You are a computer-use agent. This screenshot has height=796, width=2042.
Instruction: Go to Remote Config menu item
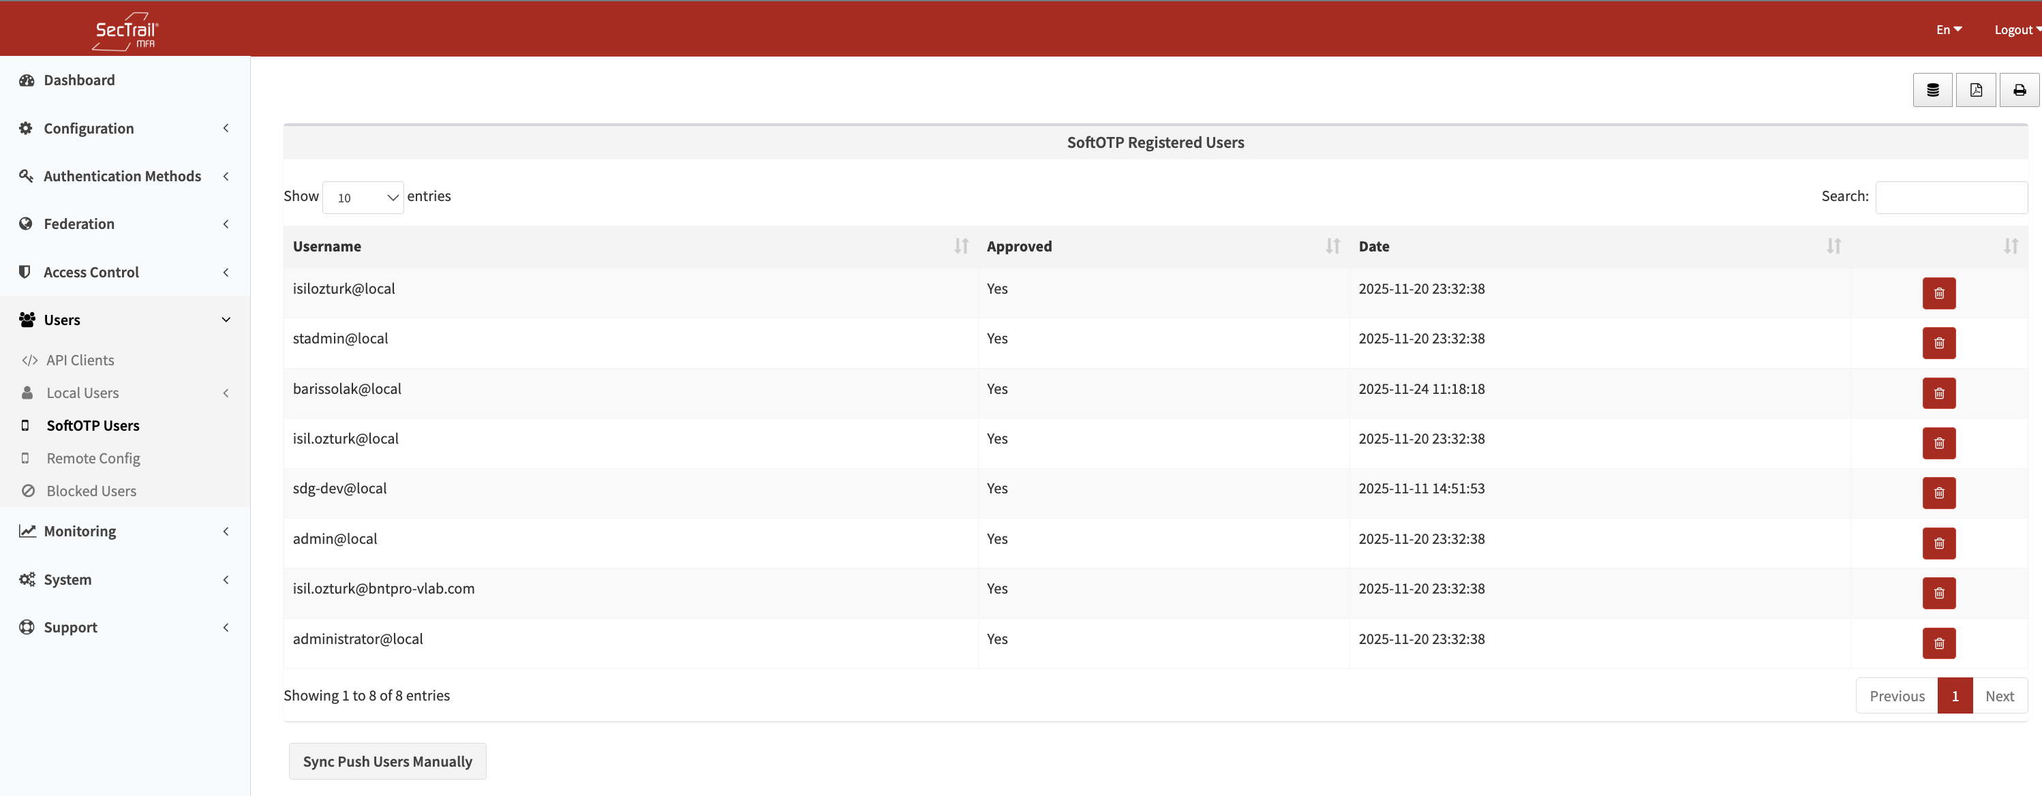[93, 458]
